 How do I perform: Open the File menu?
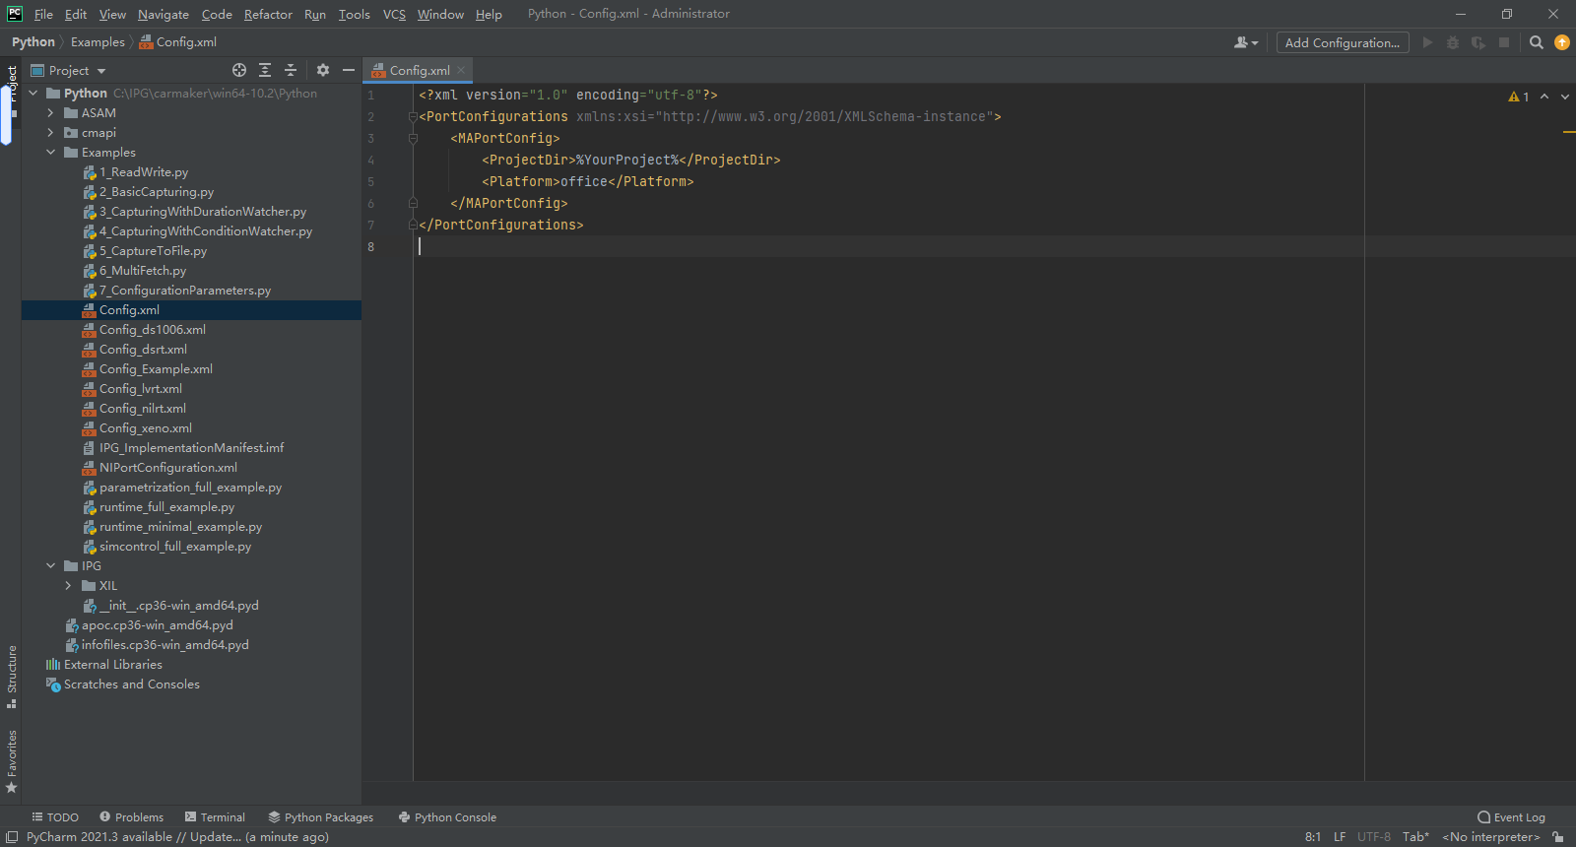[x=43, y=14]
